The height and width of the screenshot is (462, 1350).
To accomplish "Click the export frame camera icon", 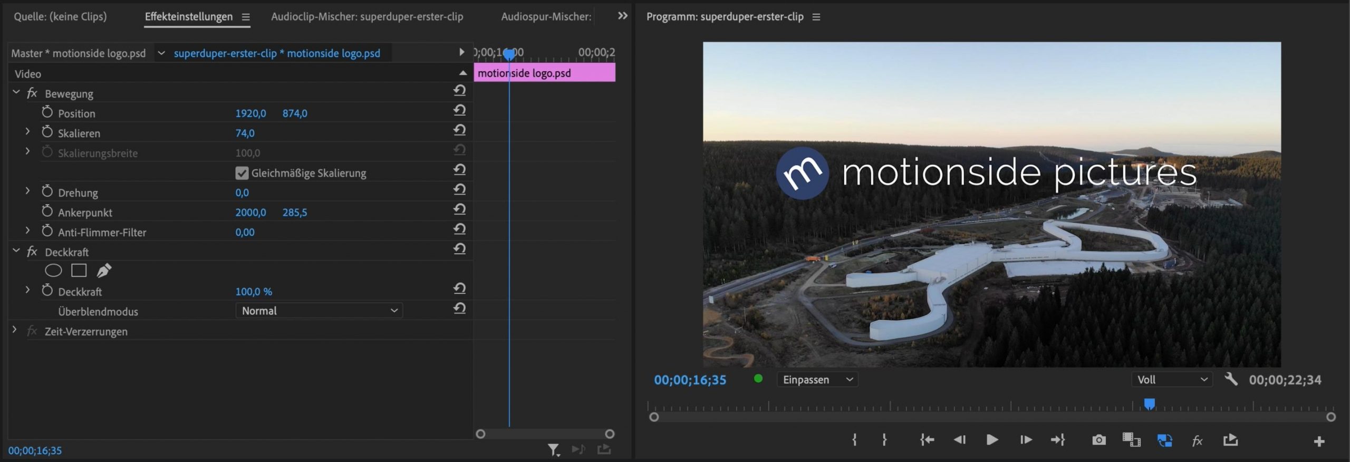I will (x=1099, y=440).
